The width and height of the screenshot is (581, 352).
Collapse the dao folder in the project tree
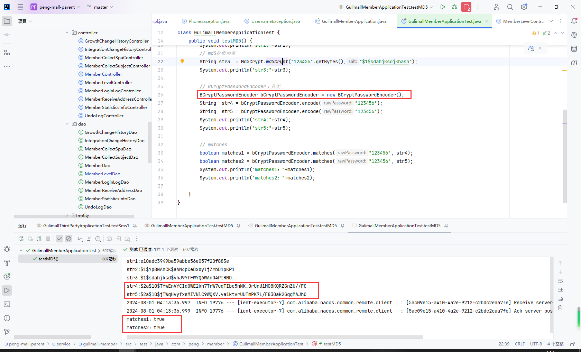tap(67, 124)
